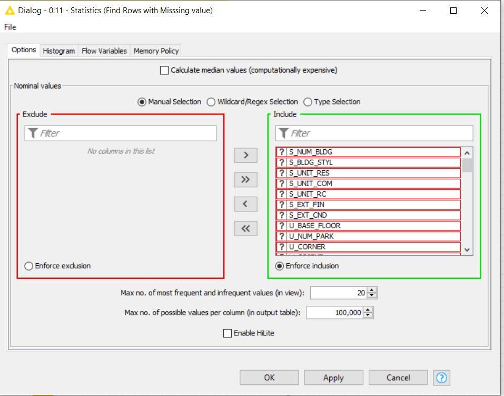Click the Cancel button
The width and height of the screenshot is (504, 396).
(398, 378)
